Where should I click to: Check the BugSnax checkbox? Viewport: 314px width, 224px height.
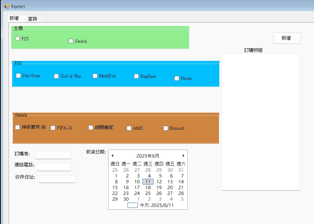pos(136,76)
